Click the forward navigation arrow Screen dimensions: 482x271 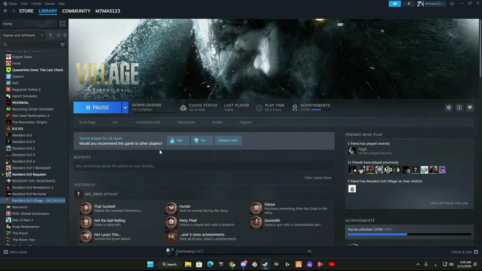point(14,11)
